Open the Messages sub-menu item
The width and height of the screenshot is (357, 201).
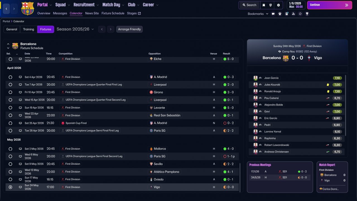click(x=60, y=13)
